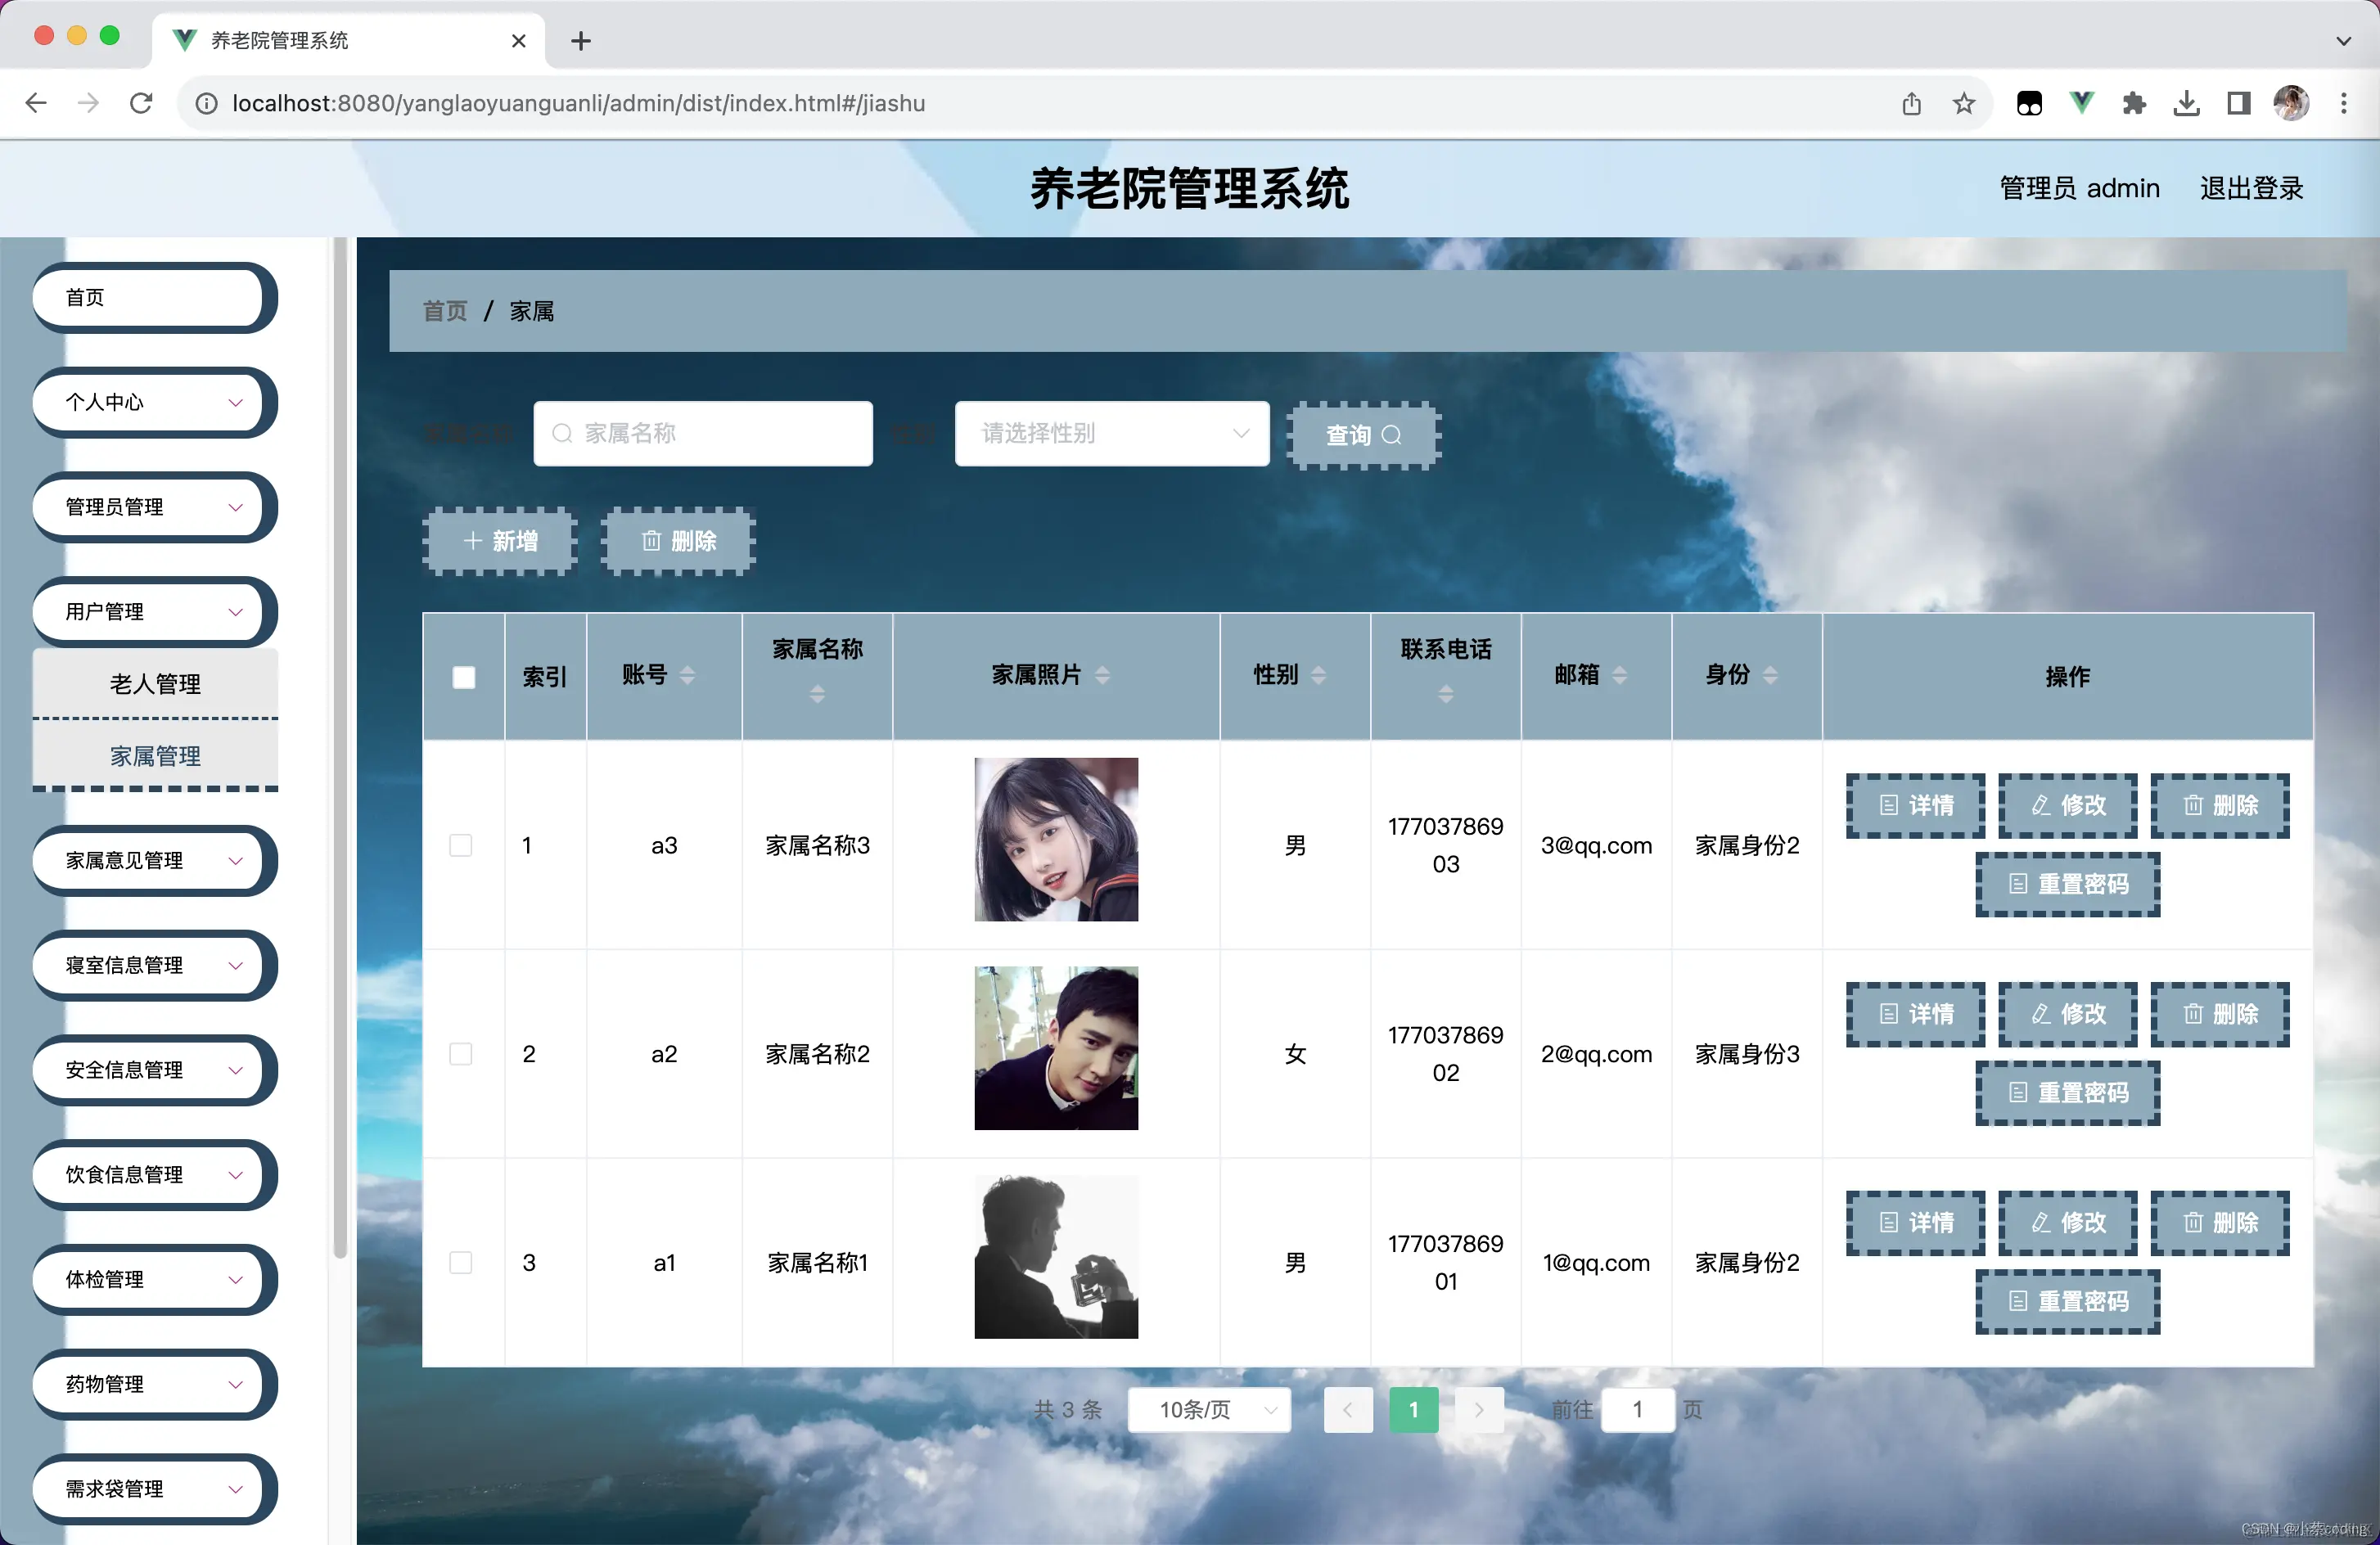Check the checkbox for account a1 row
2380x1545 pixels.
coord(461,1262)
